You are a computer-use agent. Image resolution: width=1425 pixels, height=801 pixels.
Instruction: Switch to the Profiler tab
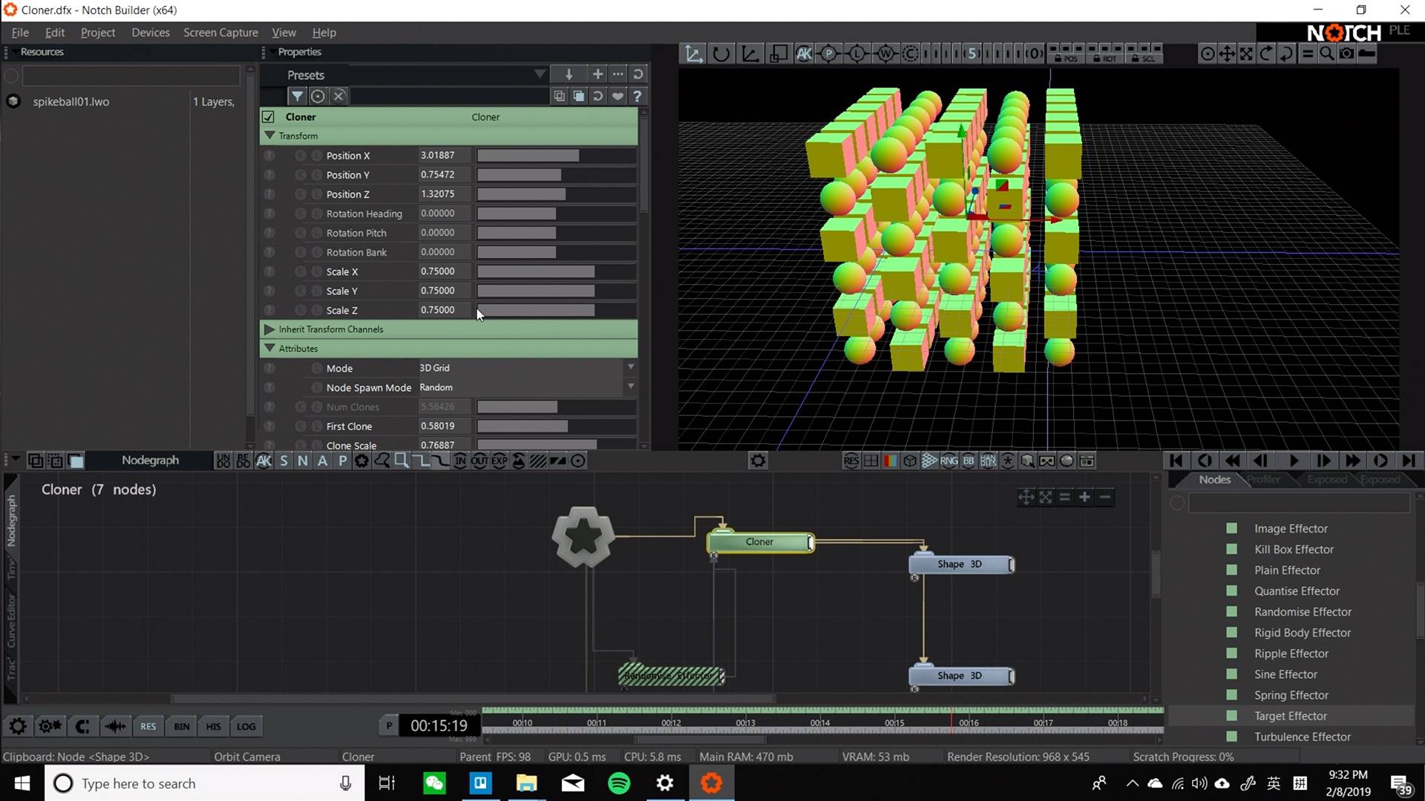(1263, 479)
